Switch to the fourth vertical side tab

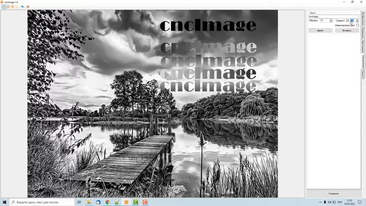(x=363, y=62)
